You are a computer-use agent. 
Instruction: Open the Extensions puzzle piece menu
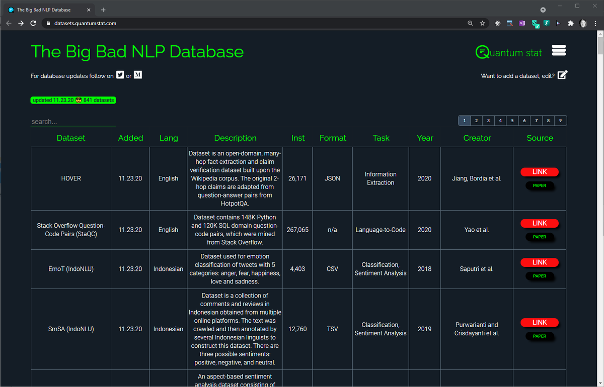point(570,23)
